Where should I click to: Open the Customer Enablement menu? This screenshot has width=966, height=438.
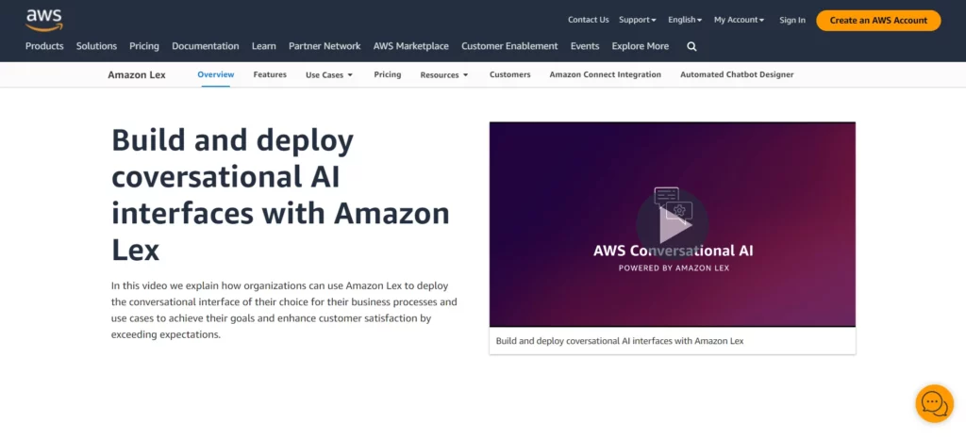[x=509, y=46]
